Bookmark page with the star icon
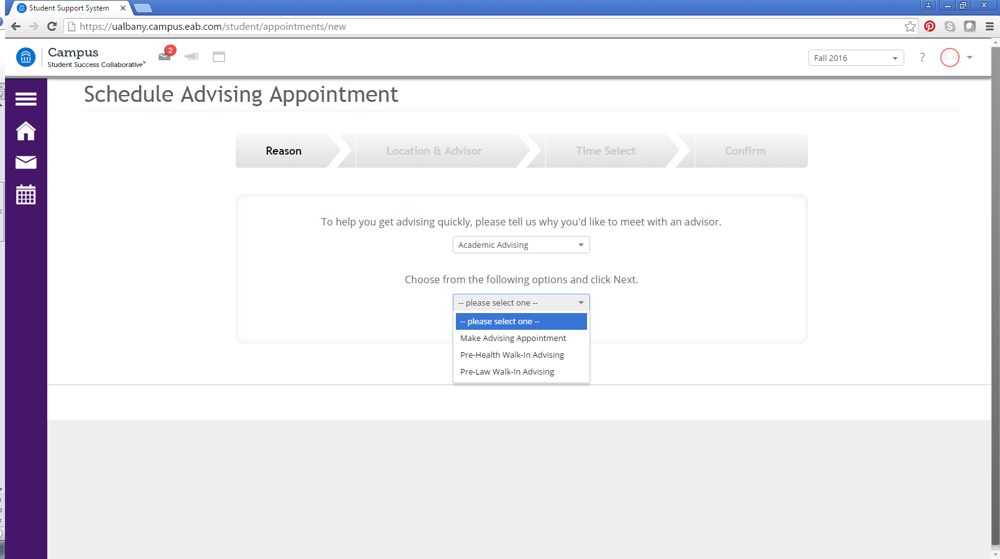1000x559 pixels. pos(910,26)
